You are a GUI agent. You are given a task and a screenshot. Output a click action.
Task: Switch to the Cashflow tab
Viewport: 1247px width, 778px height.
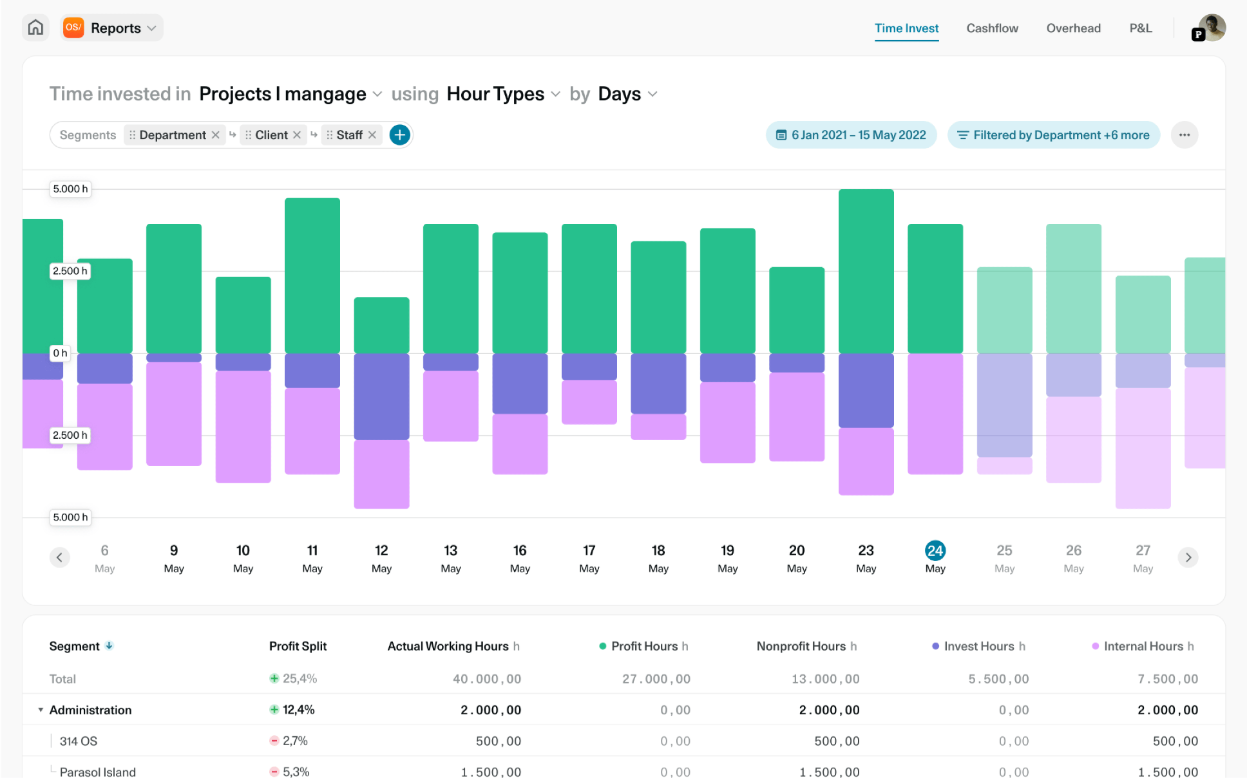pyautogui.click(x=992, y=28)
